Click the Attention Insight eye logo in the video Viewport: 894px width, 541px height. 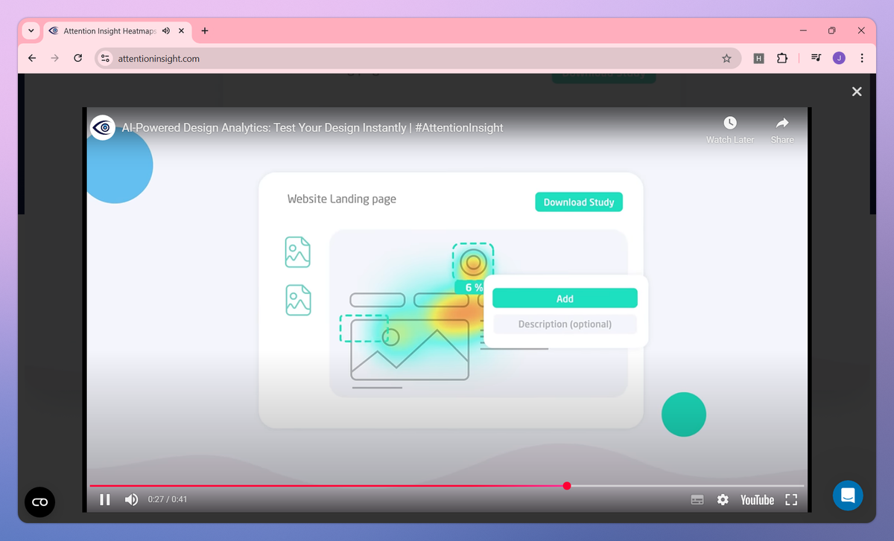click(102, 127)
